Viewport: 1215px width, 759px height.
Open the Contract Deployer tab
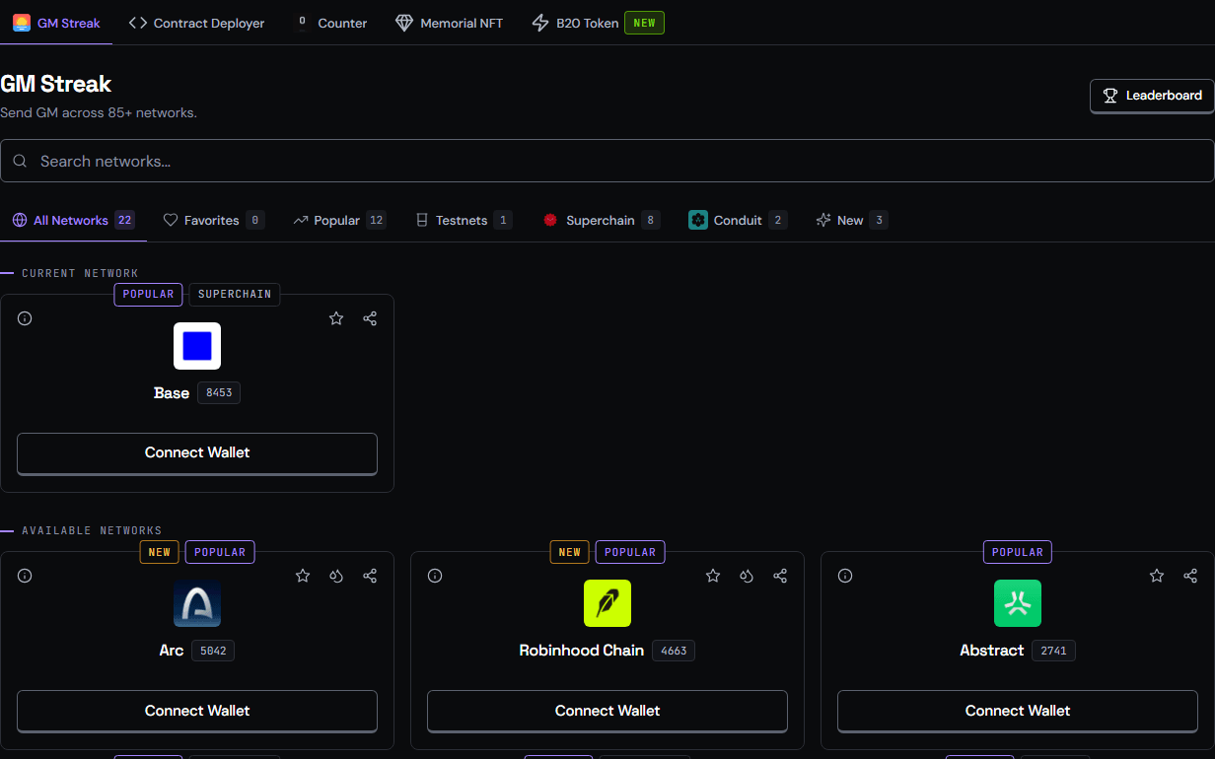point(197,23)
